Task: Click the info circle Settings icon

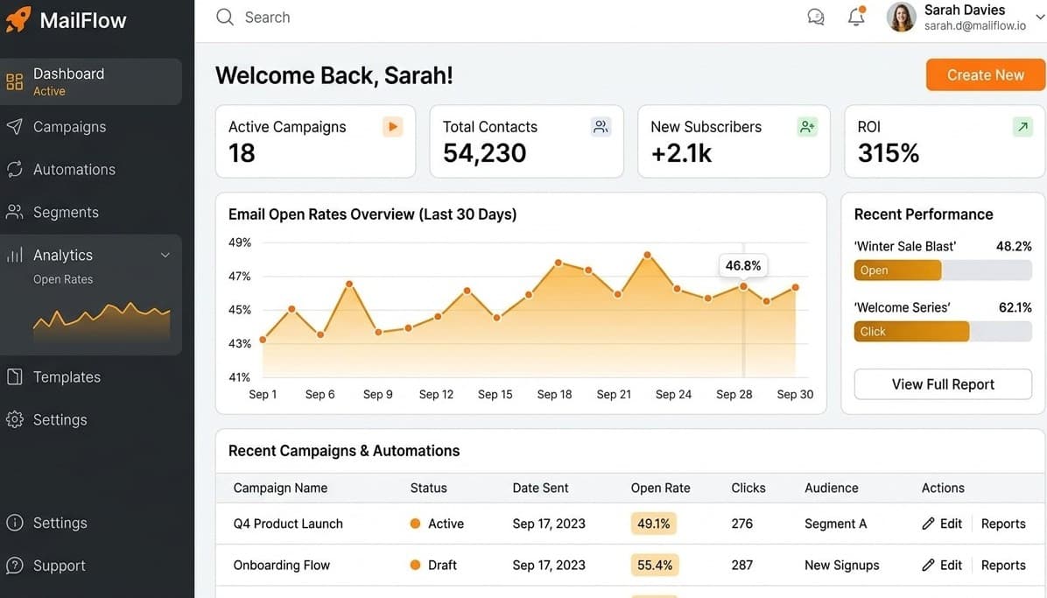Action: click(x=14, y=523)
